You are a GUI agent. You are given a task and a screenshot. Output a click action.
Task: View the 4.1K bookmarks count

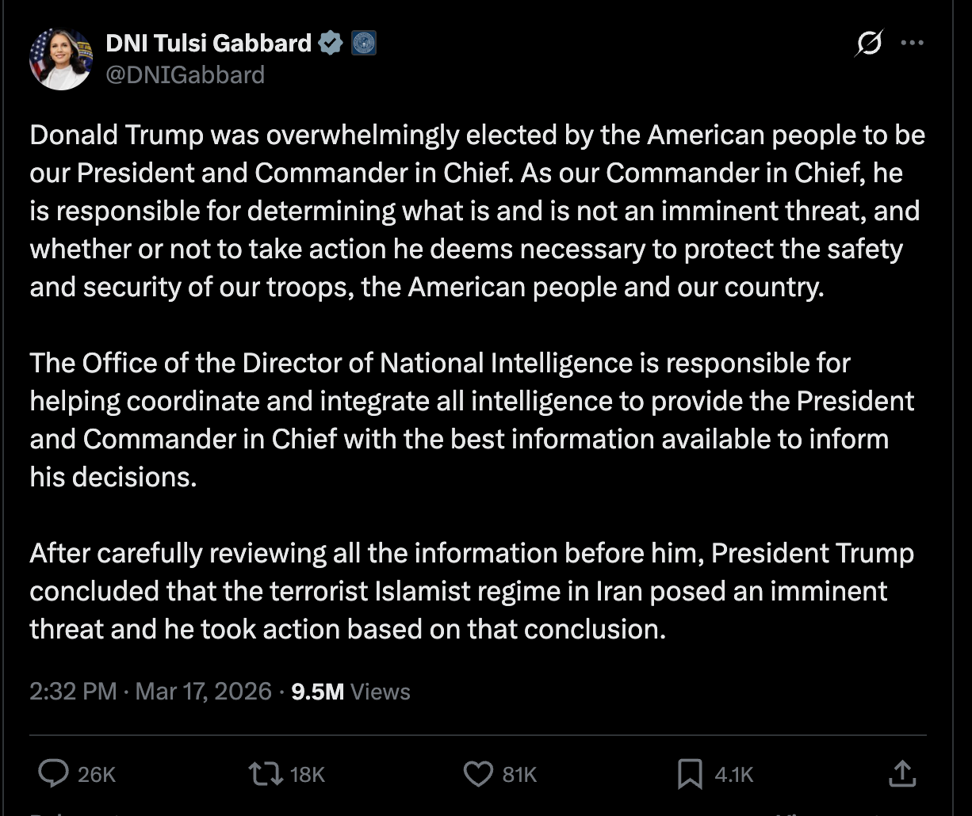[729, 774]
